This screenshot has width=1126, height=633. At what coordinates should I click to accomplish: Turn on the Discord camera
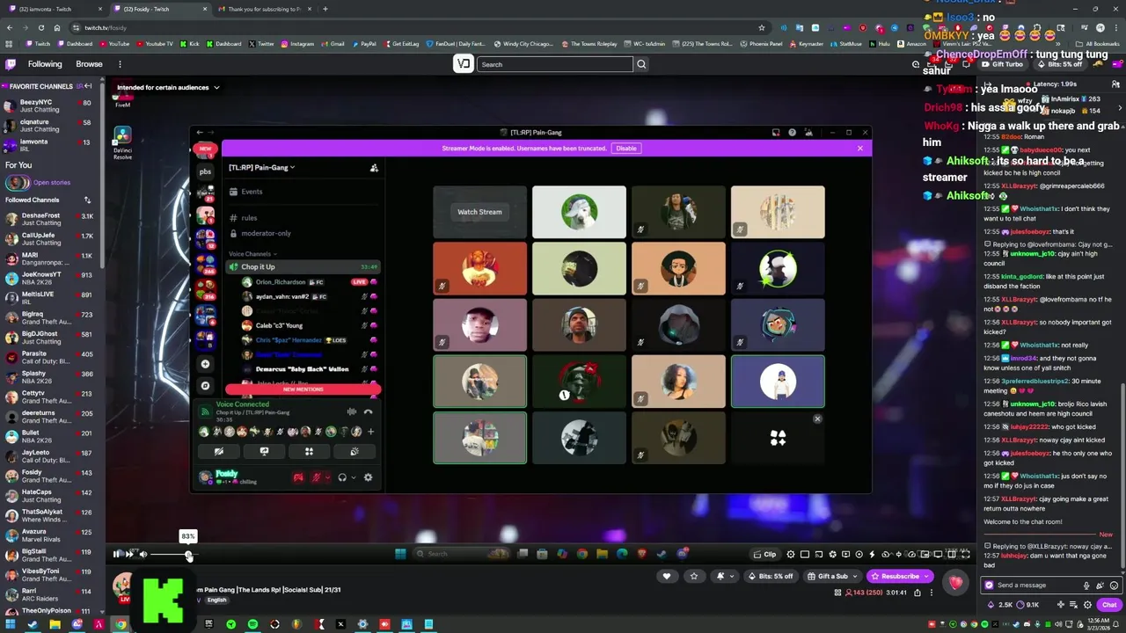[219, 452]
